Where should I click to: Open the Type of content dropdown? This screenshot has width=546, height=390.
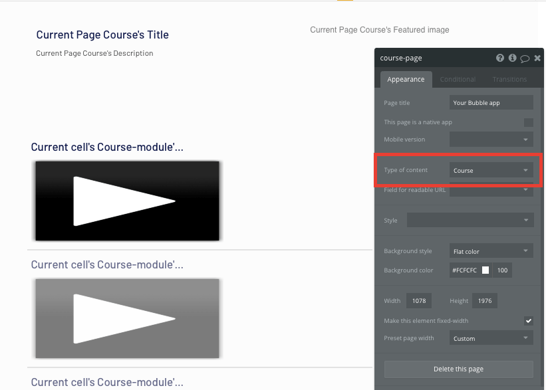click(491, 170)
